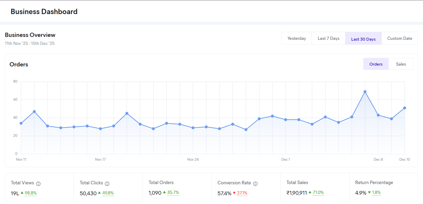Click the 35.7% Total Orders change value
This screenshot has width=423, height=204.
[x=173, y=193]
